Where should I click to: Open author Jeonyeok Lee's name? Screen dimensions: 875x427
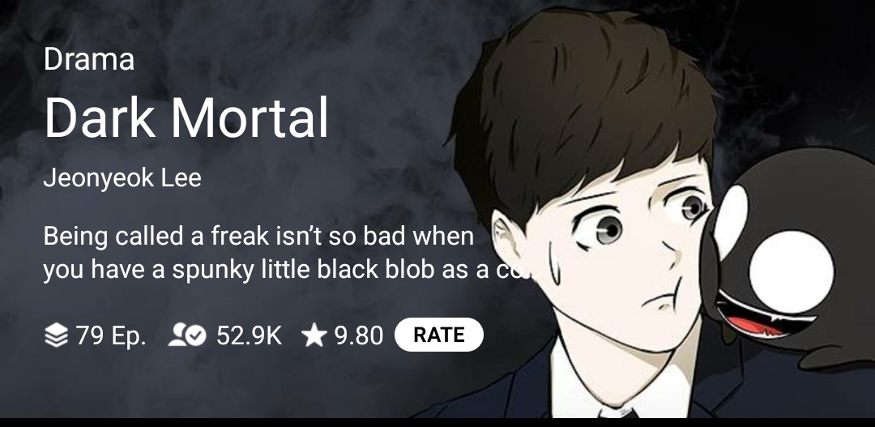(122, 178)
